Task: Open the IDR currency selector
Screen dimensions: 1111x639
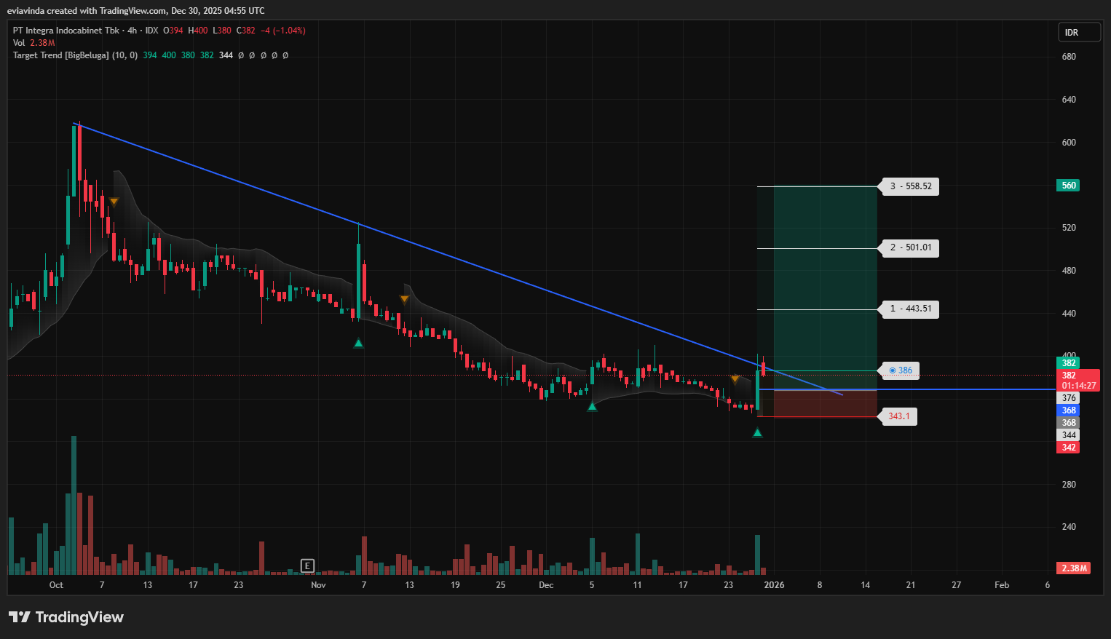Action: point(1078,33)
